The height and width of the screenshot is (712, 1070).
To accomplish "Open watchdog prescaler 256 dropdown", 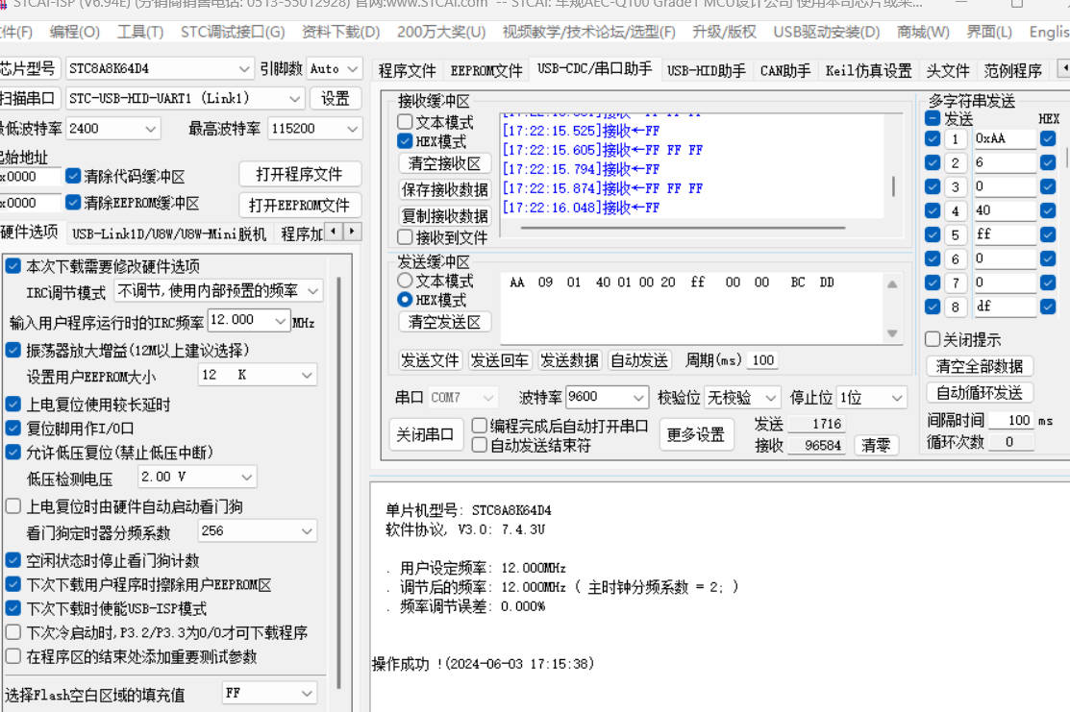I will point(258,530).
